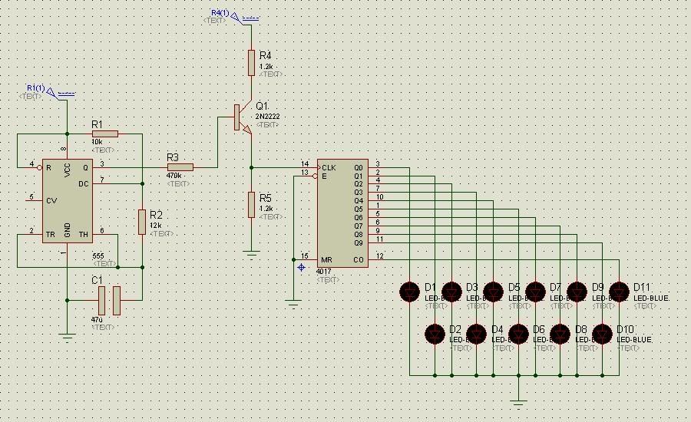
Task: Click the Q9 output pin label
Action: click(359, 242)
